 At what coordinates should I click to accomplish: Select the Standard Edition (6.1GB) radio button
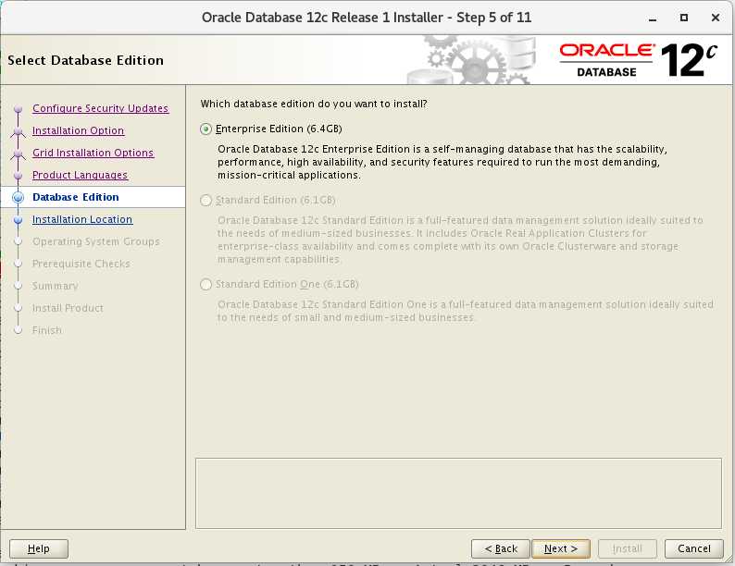click(x=206, y=201)
